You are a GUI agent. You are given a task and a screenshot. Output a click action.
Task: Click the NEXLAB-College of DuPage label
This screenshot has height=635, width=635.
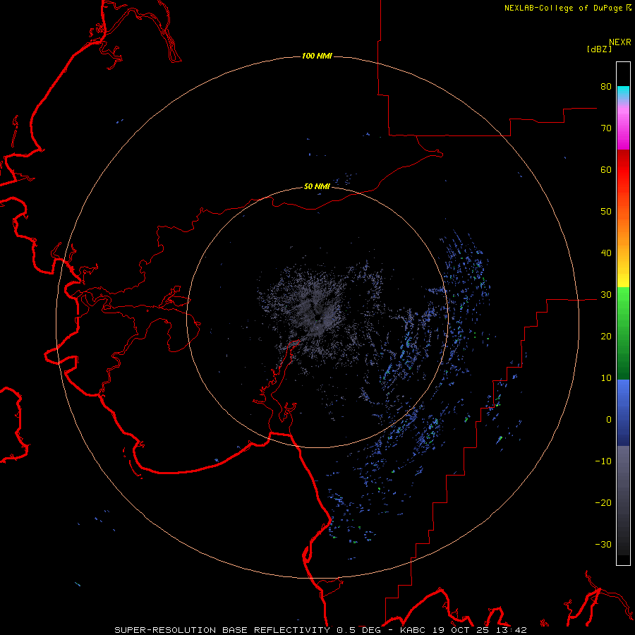coord(563,8)
